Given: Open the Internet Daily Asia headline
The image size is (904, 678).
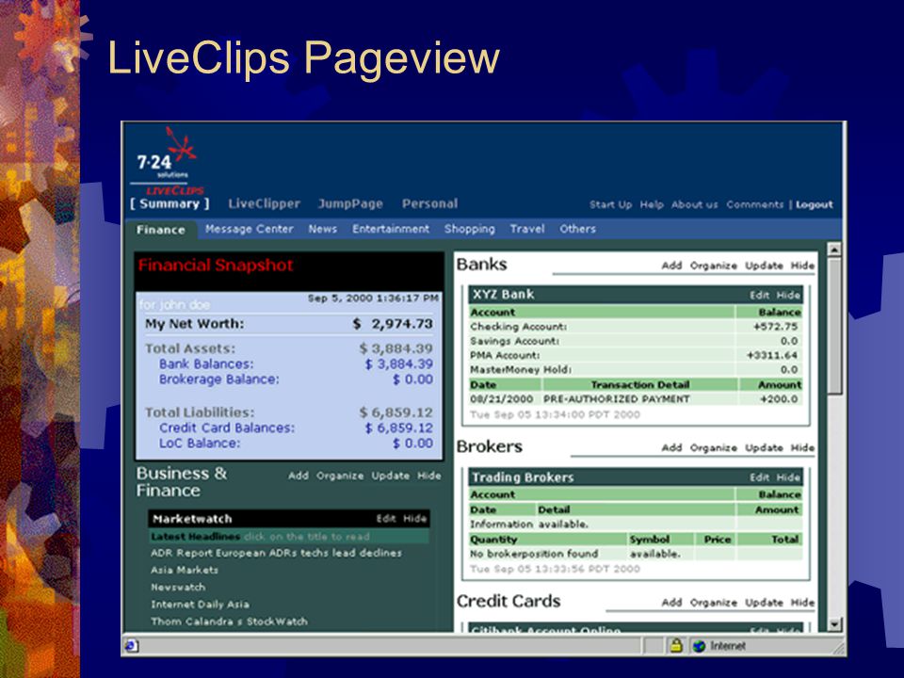Looking at the screenshot, I should pyautogui.click(x=200, y=605).
